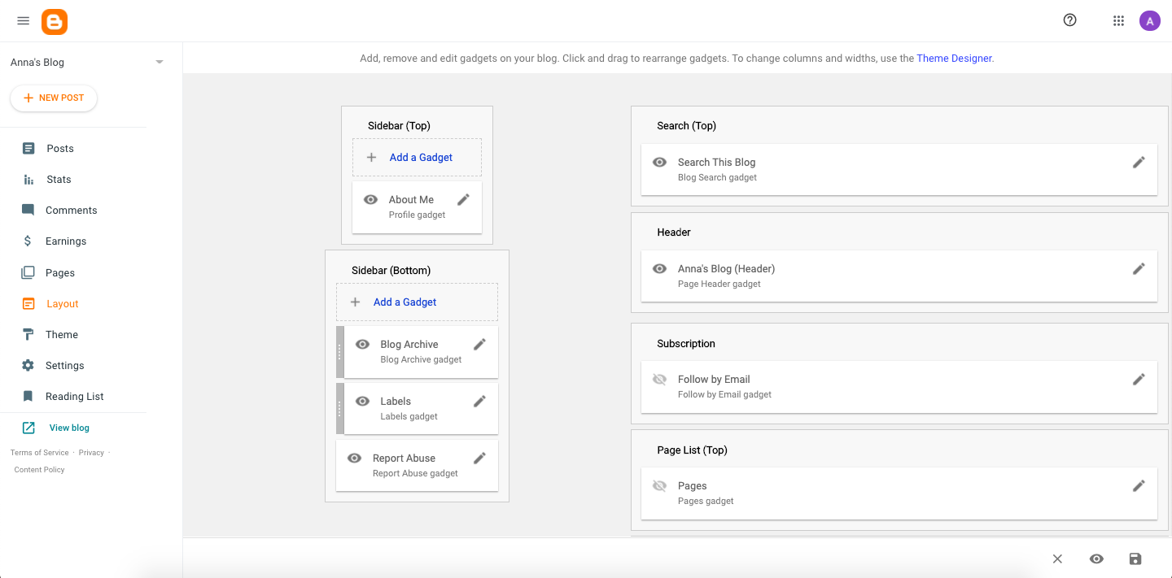Toggle visibility of Blog Archive gadget
Viewport: 1172px width, 578px height.
[363, 345]
